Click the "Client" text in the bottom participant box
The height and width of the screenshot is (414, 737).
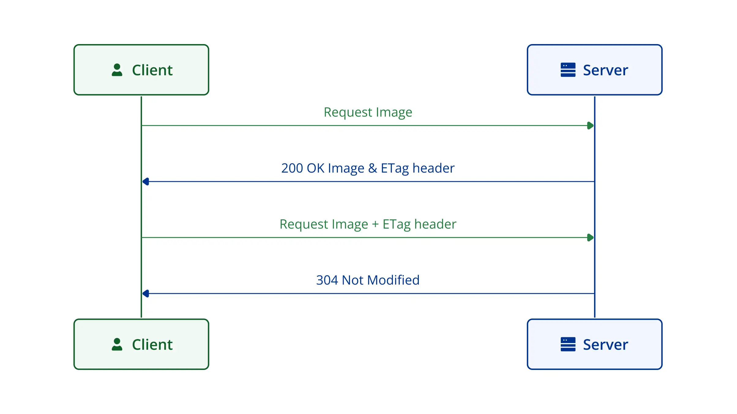[152, 345]
